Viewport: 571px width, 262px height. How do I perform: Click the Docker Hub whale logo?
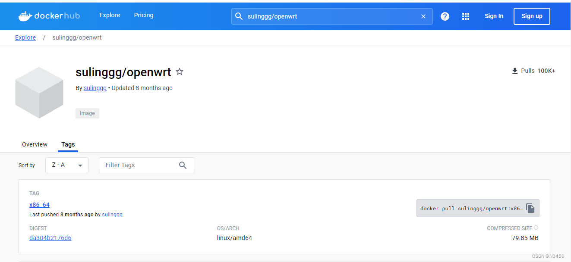pos(49,16)
